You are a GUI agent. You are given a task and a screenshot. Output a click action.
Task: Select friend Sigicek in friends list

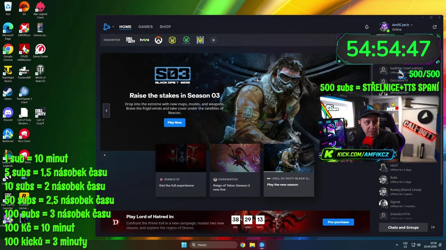click(x=405, y=204)
